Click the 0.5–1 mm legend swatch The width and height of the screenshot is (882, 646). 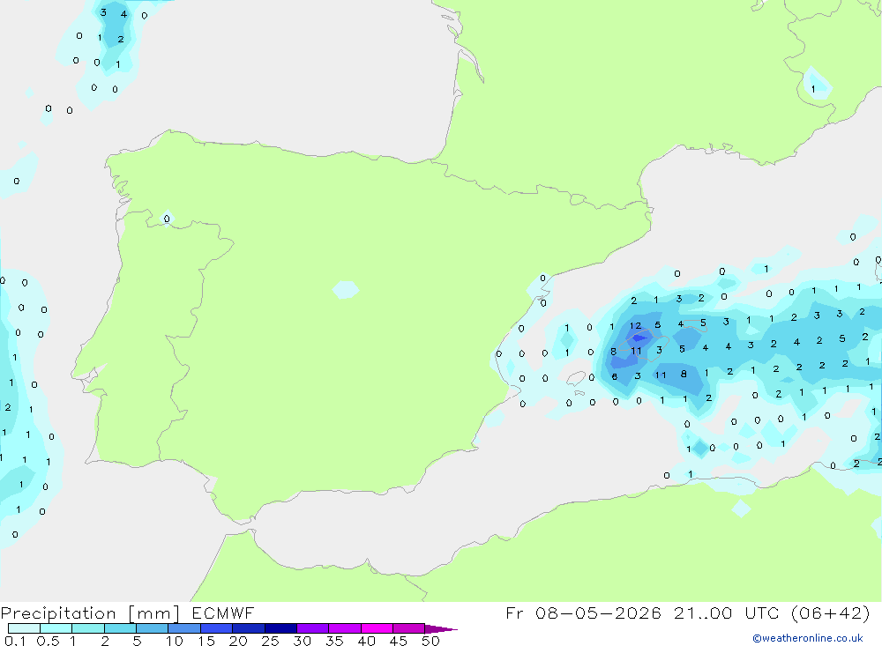[56, 628]
